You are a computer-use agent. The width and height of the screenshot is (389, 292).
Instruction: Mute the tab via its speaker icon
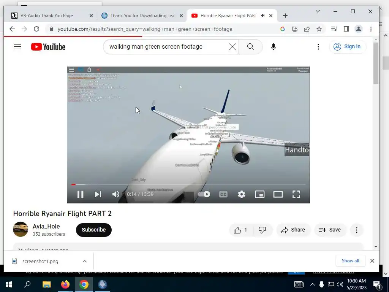(x=263, y=15)
